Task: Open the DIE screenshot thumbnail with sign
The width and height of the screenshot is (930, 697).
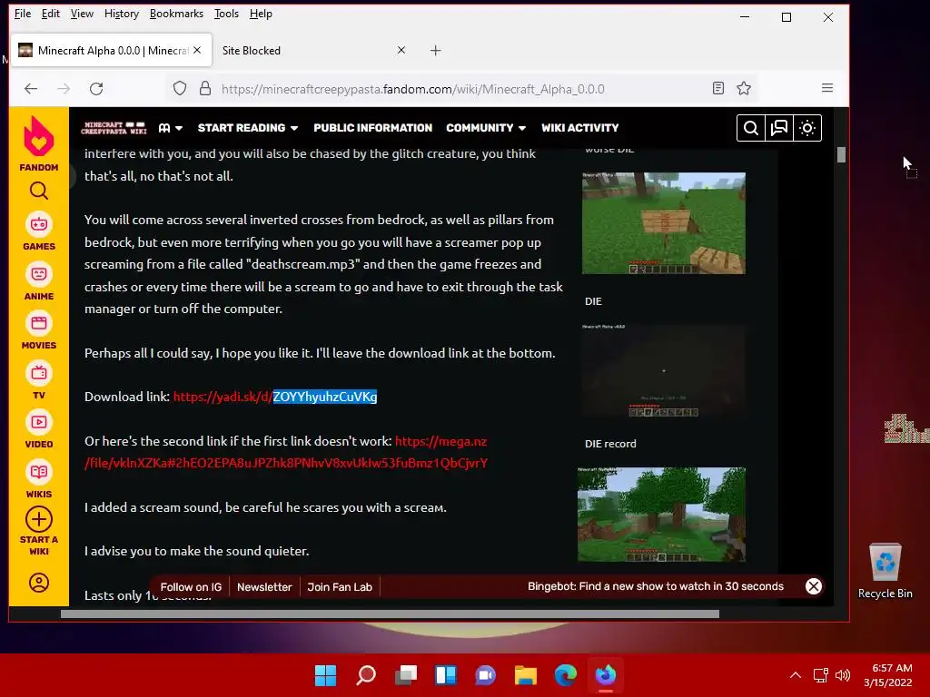Action: [664, 223]
